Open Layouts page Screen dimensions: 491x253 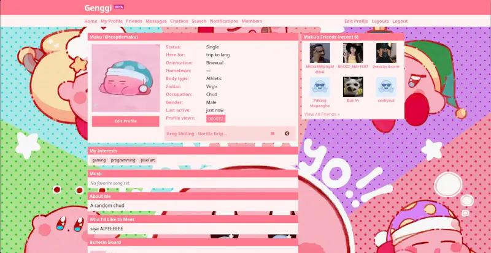(380, 21)
